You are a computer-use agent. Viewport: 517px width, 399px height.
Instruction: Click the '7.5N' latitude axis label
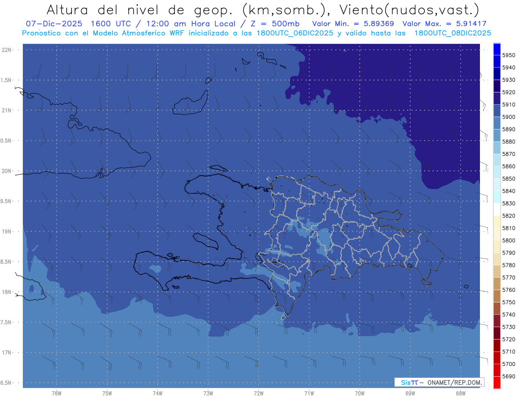[6, 322]
